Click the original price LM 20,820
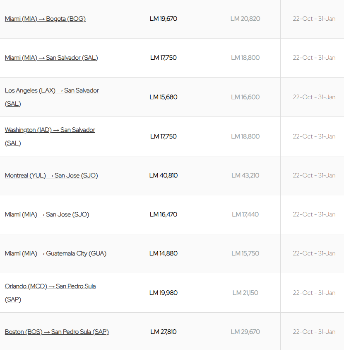The width and height of the screenshot is (344, 350). 245,19
